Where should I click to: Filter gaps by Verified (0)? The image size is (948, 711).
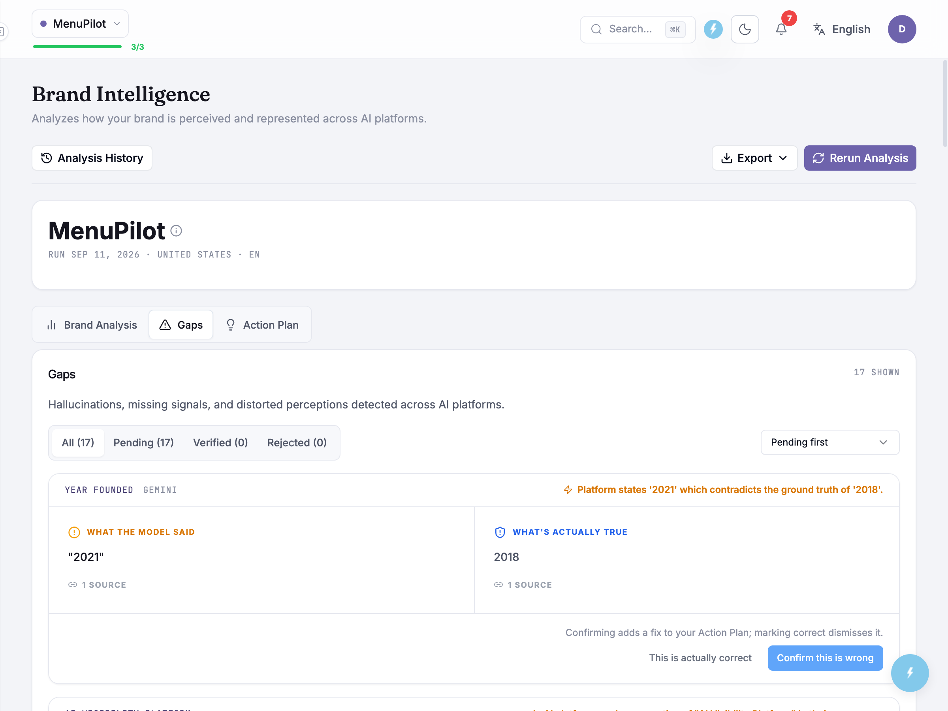tap(220, 443)
